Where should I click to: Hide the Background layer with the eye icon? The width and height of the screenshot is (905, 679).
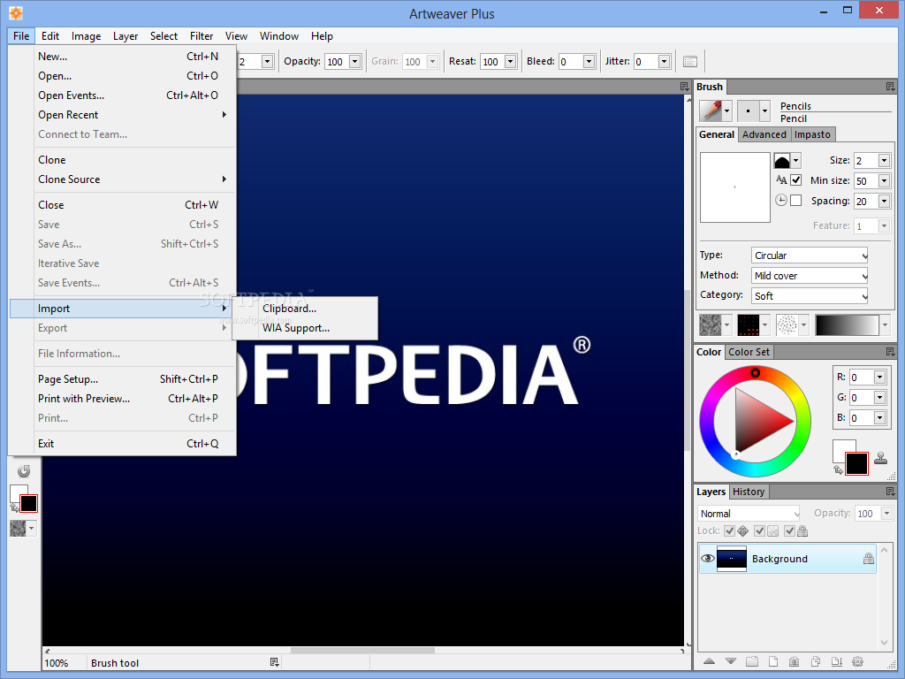click(708, 559)
